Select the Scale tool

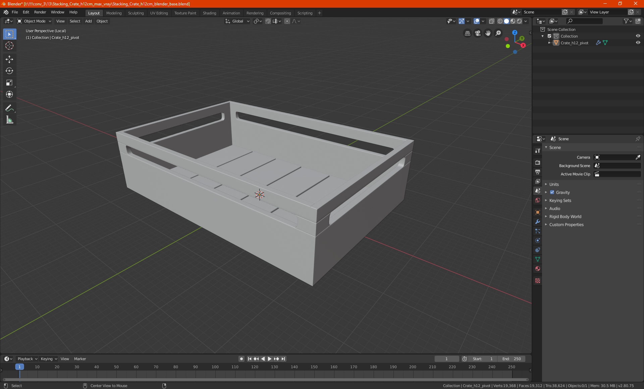click(9, 83)
